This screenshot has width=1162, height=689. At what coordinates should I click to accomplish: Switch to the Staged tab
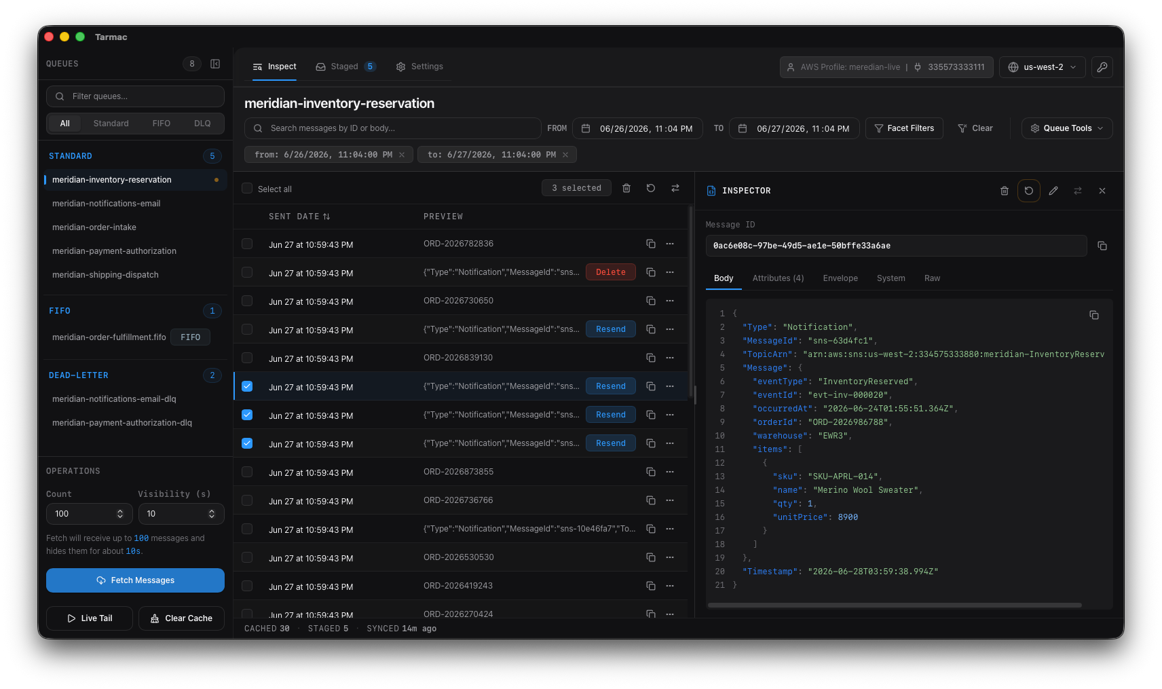click(345, 67)
